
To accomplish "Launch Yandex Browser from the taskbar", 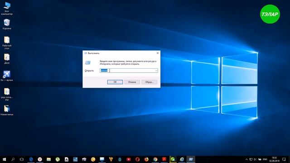I will click(x=40, y=159).
